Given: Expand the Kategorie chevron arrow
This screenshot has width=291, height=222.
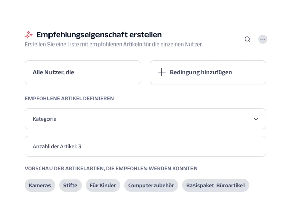Looking at the screenshot, I should pos(256,119).
